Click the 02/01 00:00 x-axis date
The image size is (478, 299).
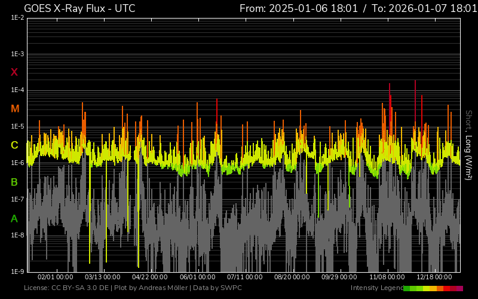coord(55,277)
